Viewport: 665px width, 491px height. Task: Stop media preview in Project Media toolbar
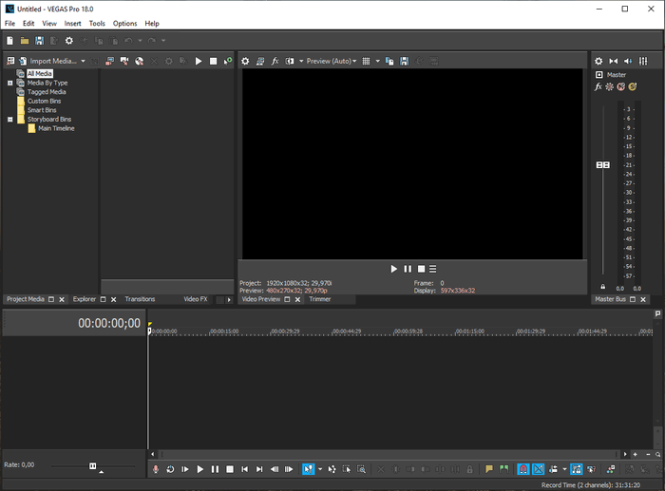[214, 61]
